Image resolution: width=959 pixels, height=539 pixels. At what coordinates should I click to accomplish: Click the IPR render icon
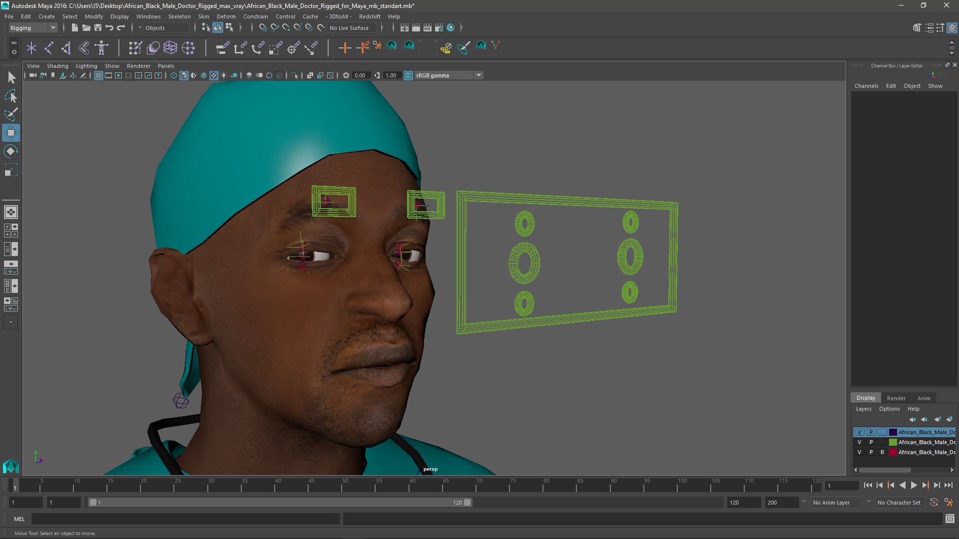(x=428, y=28)
